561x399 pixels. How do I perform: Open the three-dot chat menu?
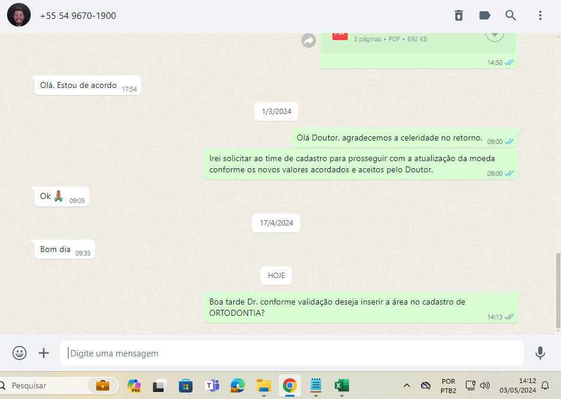point(540,16)
